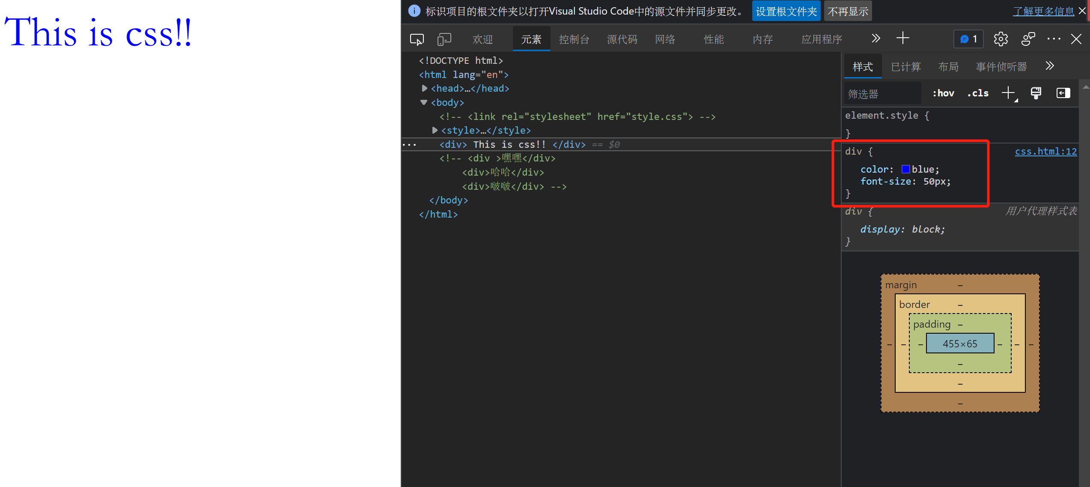
Task: Expand the head node triangle
Action: (424, 88)
